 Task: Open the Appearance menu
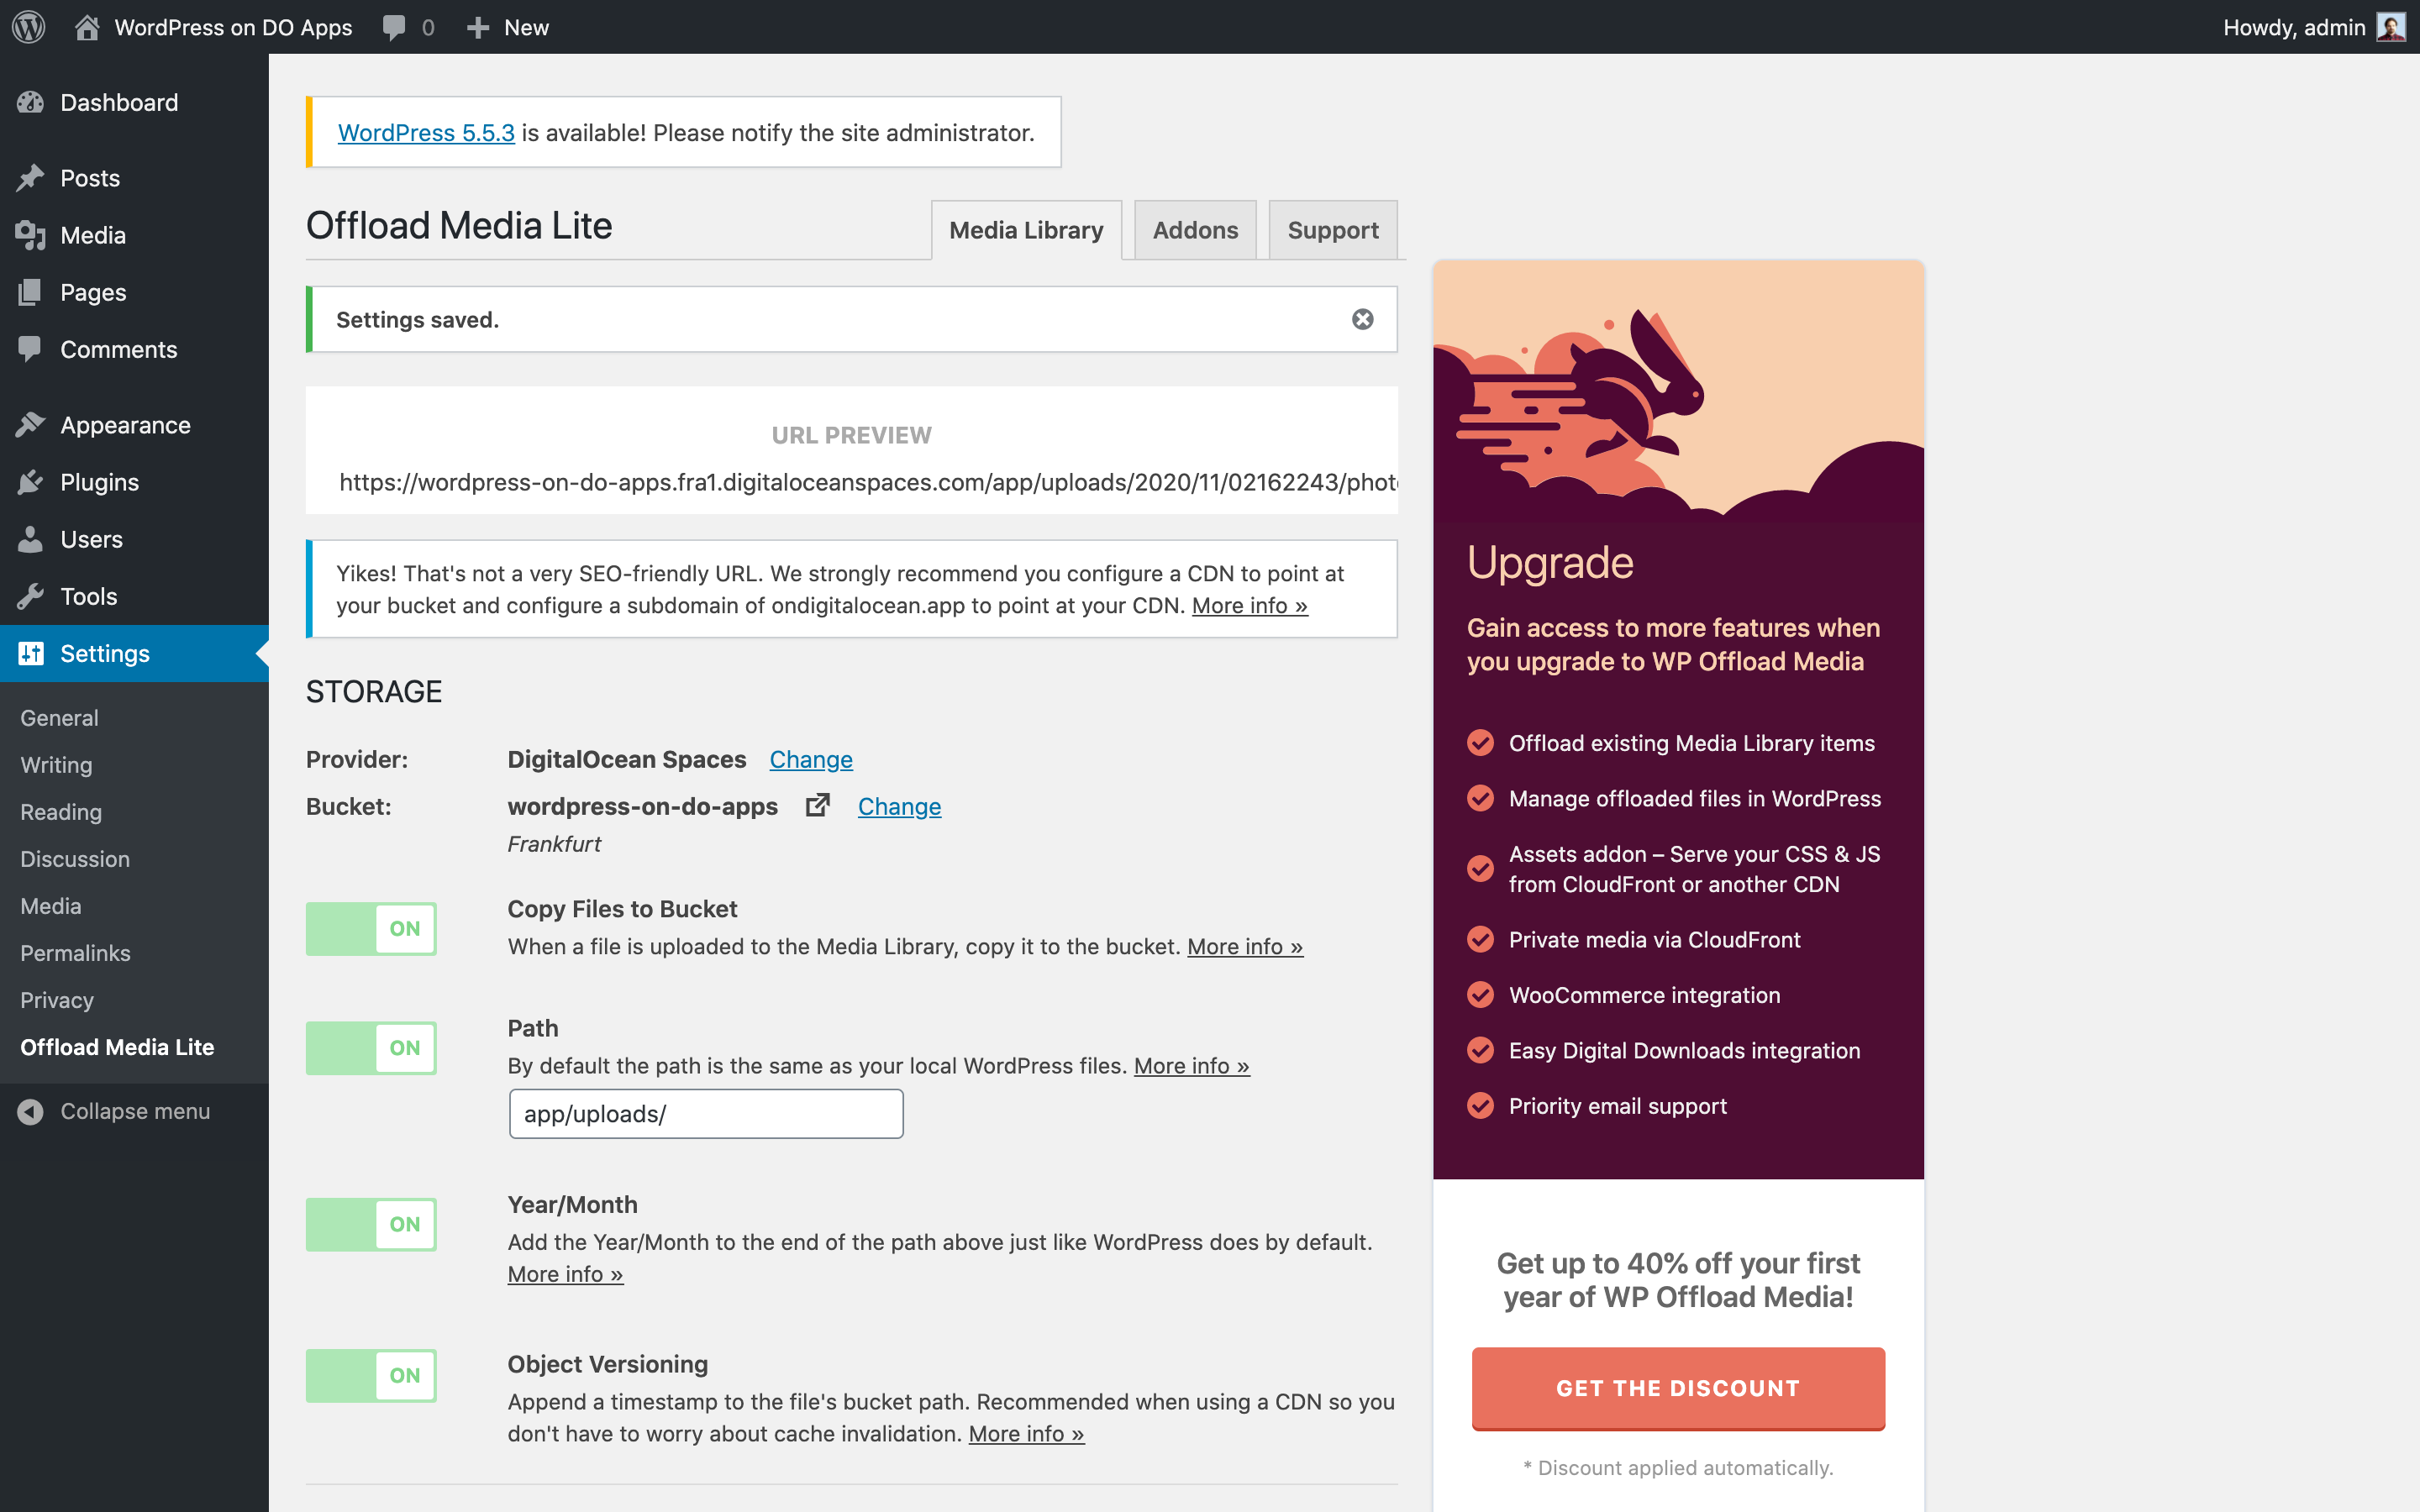(125, 425)
